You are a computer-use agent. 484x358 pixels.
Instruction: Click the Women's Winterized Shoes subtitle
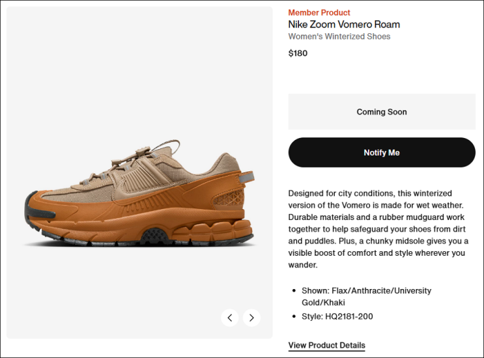coord(339,36)
